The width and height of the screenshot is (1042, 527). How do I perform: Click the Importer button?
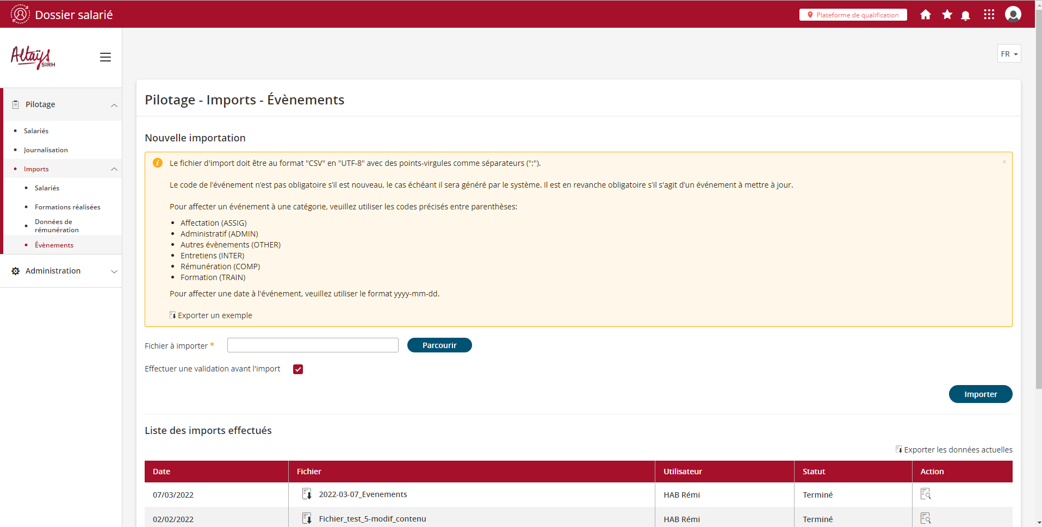(x=980, y=394)
